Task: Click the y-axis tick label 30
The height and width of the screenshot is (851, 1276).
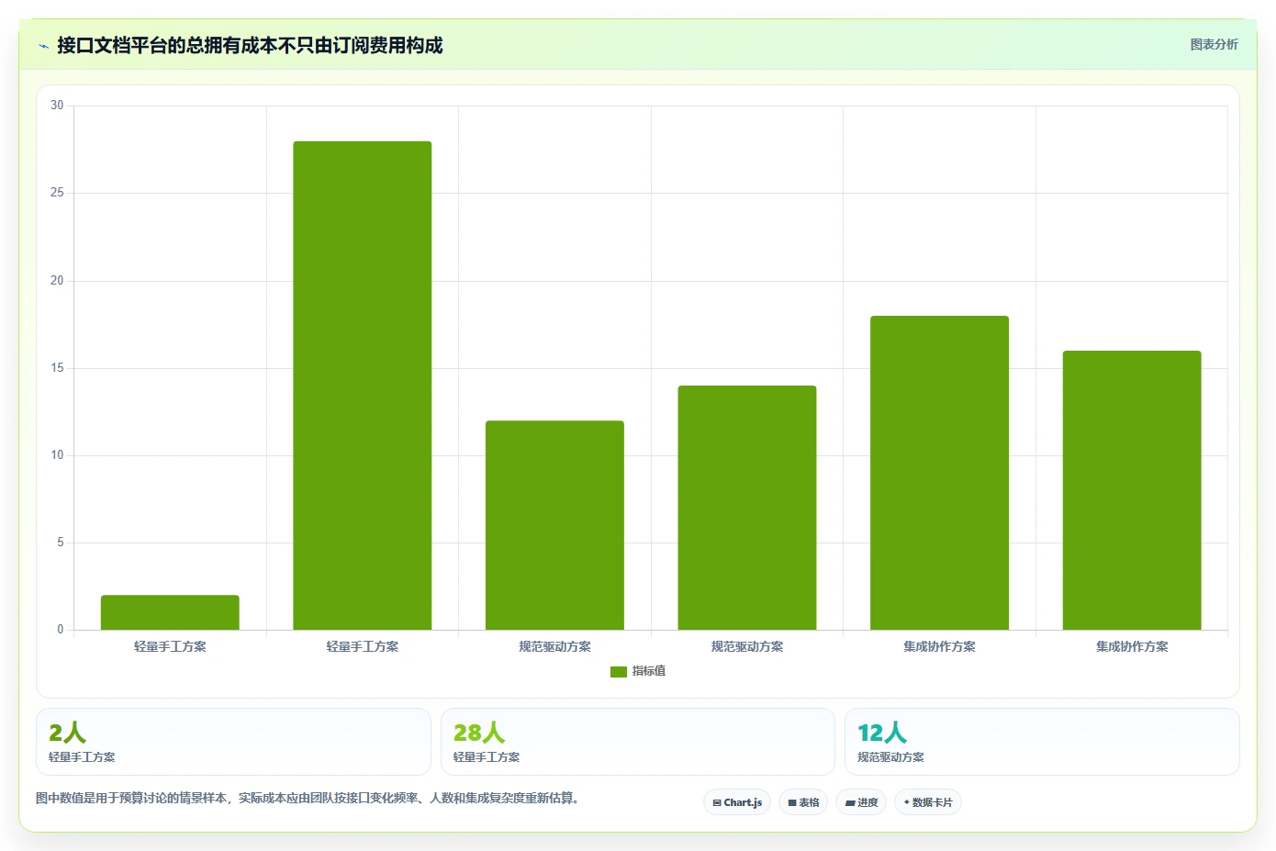Action: [57, 106]
